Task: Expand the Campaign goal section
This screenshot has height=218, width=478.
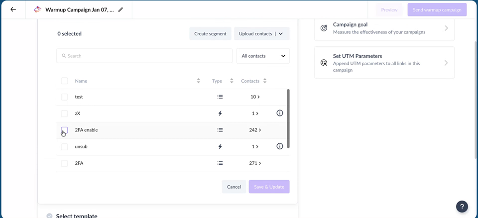Action: (446, 28)
